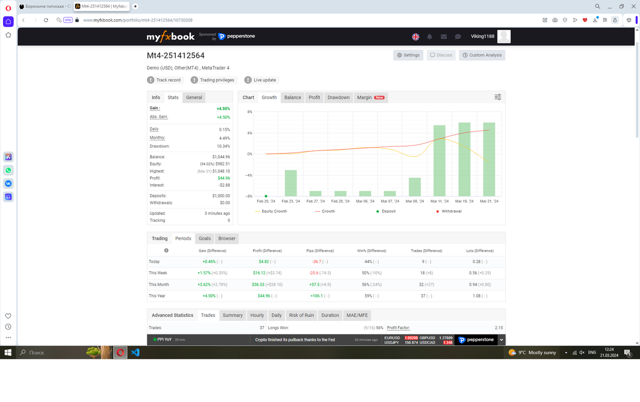640x402 pixels.
Task: Open the Easy Setup menu icon
Action: 605,20
